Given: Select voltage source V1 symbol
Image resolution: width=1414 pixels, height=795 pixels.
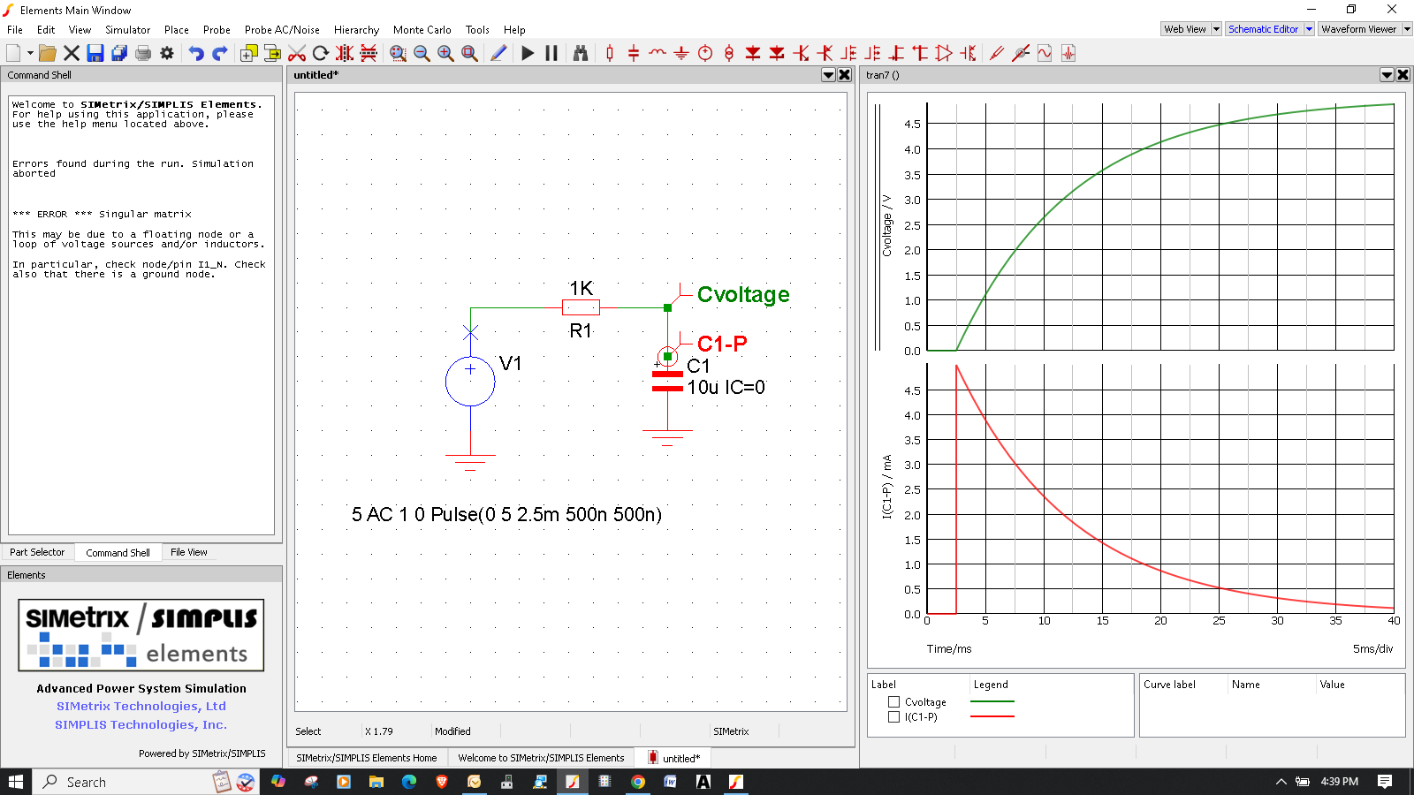Looking at the screenshot, I should 470,382.
